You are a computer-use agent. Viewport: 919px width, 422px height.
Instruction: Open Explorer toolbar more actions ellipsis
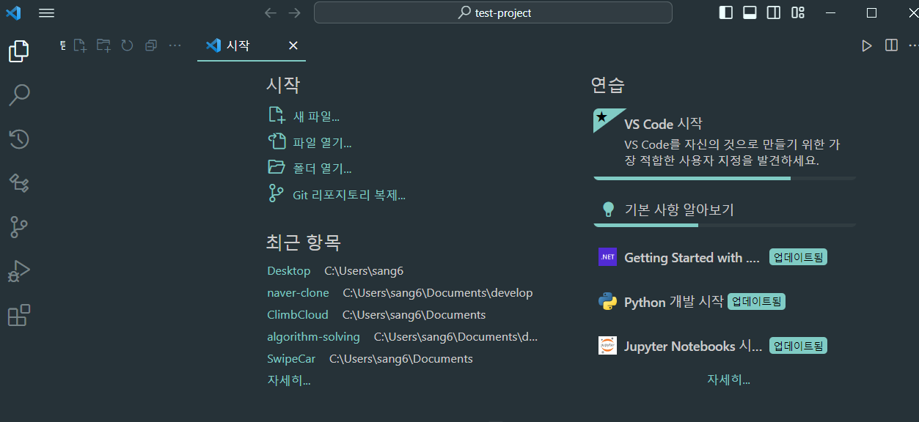(175, 45)
